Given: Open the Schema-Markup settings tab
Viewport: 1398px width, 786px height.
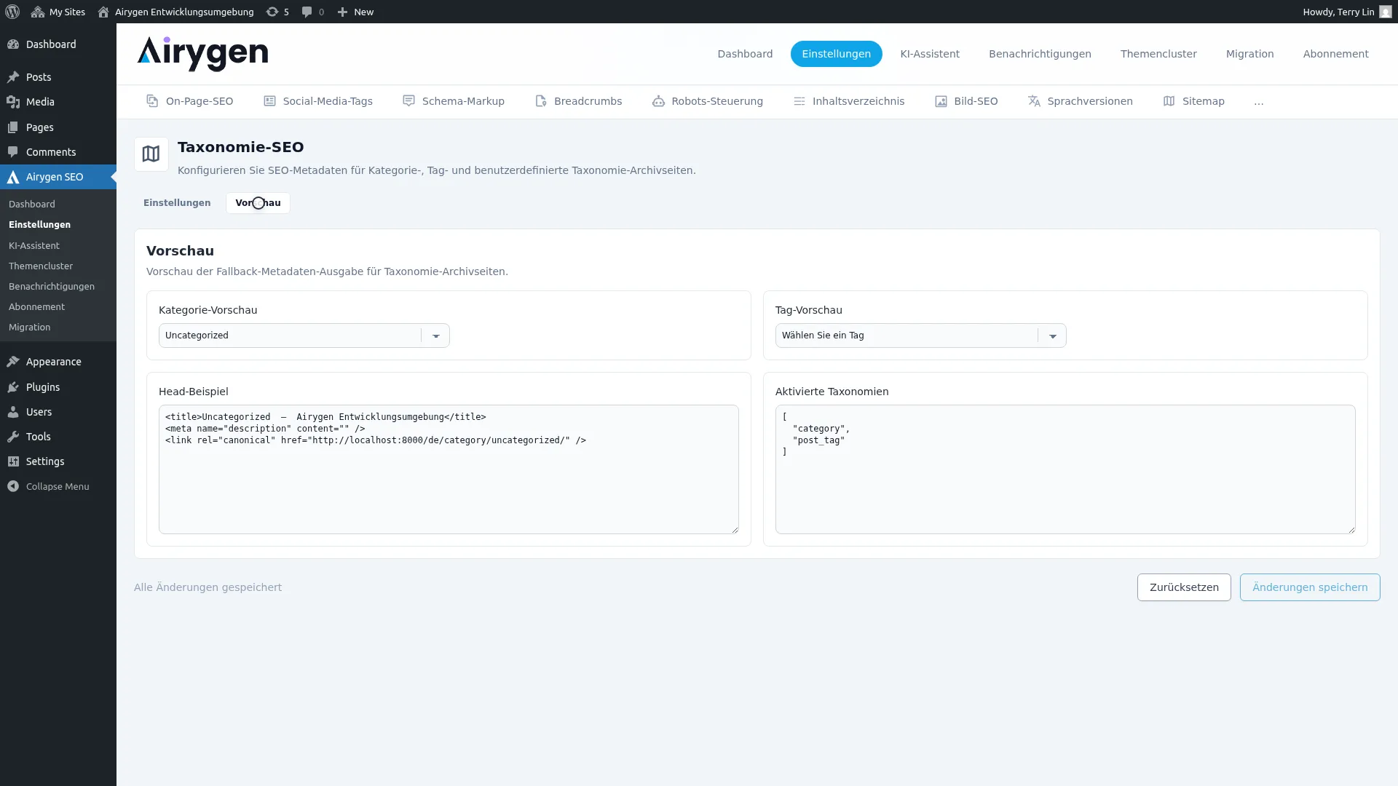Looking at the screenshot, I should pyautogui.click(x=454, y=101).
